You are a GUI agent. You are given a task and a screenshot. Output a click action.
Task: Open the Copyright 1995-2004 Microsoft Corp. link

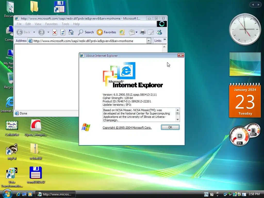pos(127,128)
